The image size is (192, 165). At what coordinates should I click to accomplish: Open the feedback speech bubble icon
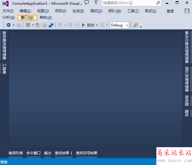[x=87, y=2]
